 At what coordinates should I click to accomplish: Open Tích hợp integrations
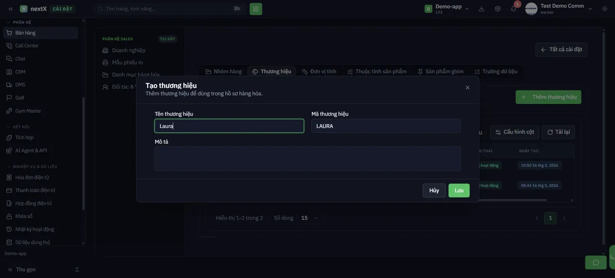41,138
